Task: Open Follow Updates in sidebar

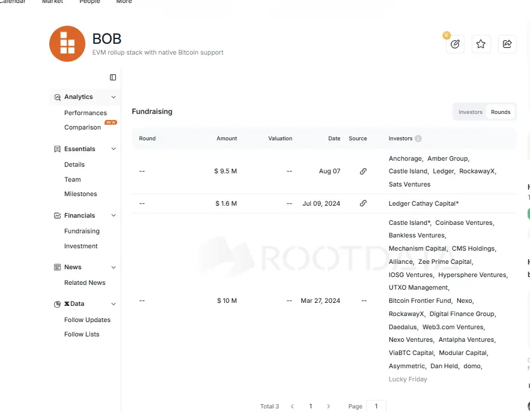Action: (87, 320)
